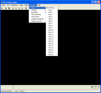This screenshot has width=101, height=93.
Task: Select Titre 18 in submenu
Action: tap(52, 48)
